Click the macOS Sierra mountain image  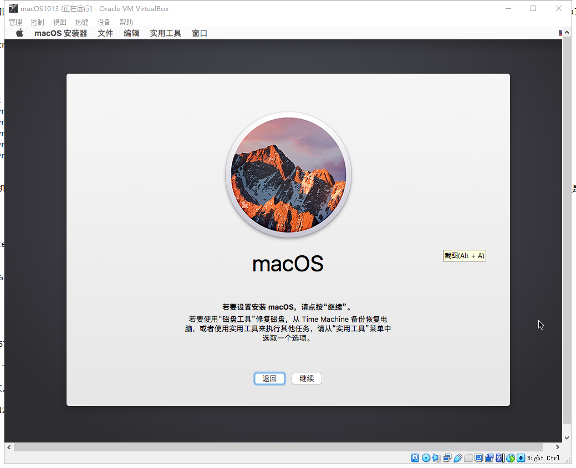click(288, 175)
